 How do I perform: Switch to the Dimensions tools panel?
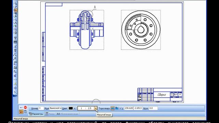click(x=15, y=7)
